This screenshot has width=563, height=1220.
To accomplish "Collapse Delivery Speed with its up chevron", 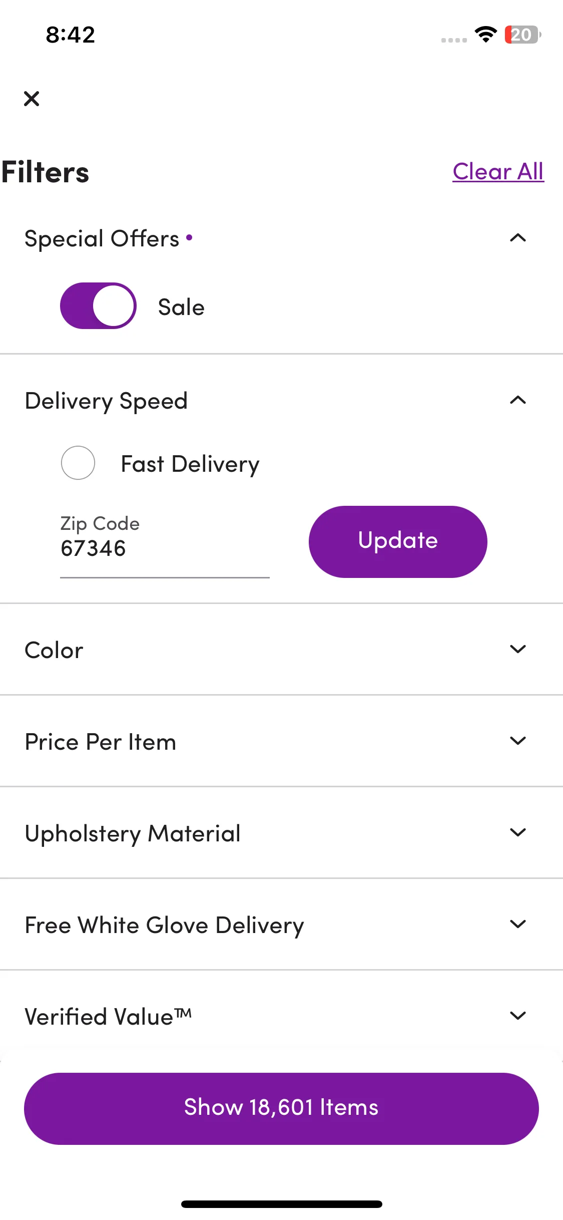I will 518,400.
